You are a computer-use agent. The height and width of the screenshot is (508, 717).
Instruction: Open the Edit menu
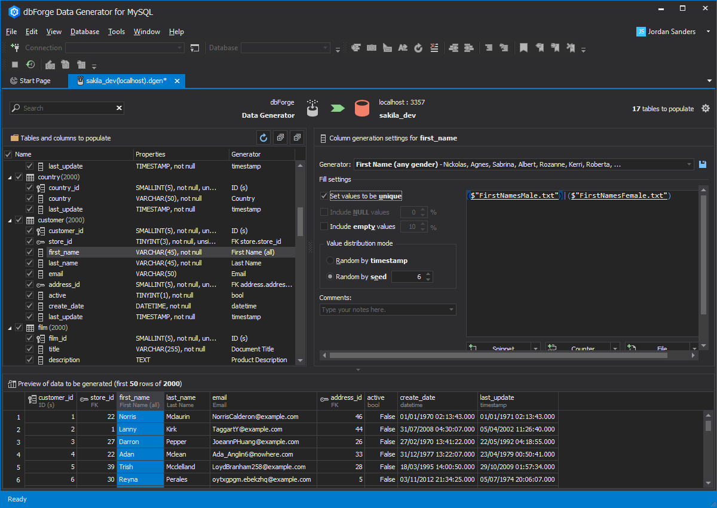32,32
